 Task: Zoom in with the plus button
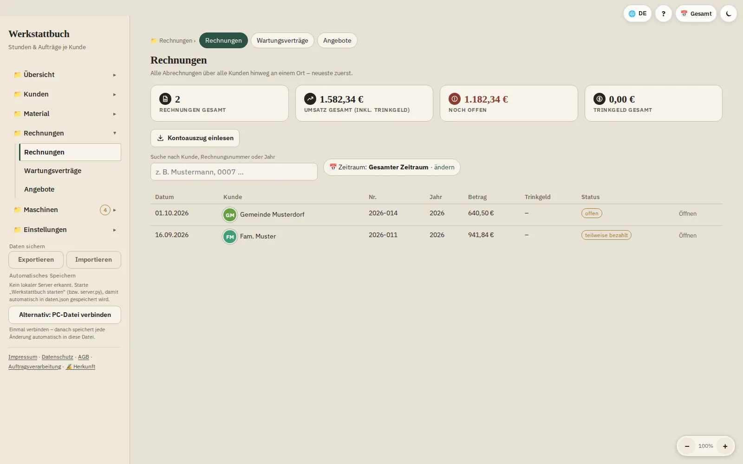click(725, 446)
